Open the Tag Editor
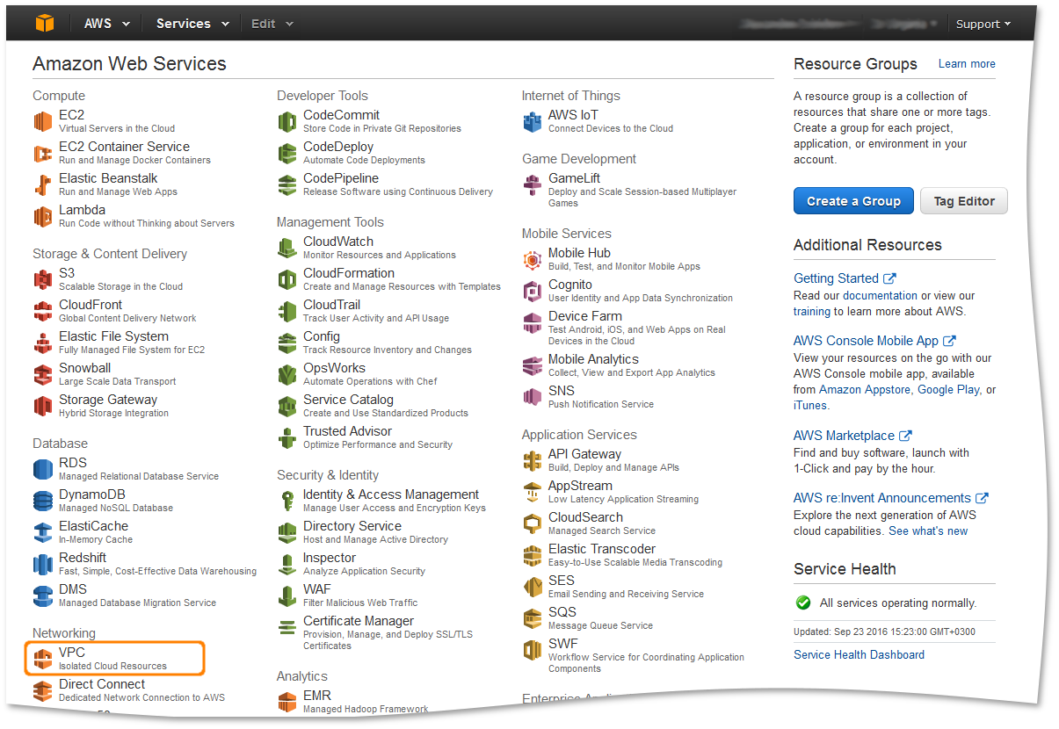1059x729 pixels. 963,200
